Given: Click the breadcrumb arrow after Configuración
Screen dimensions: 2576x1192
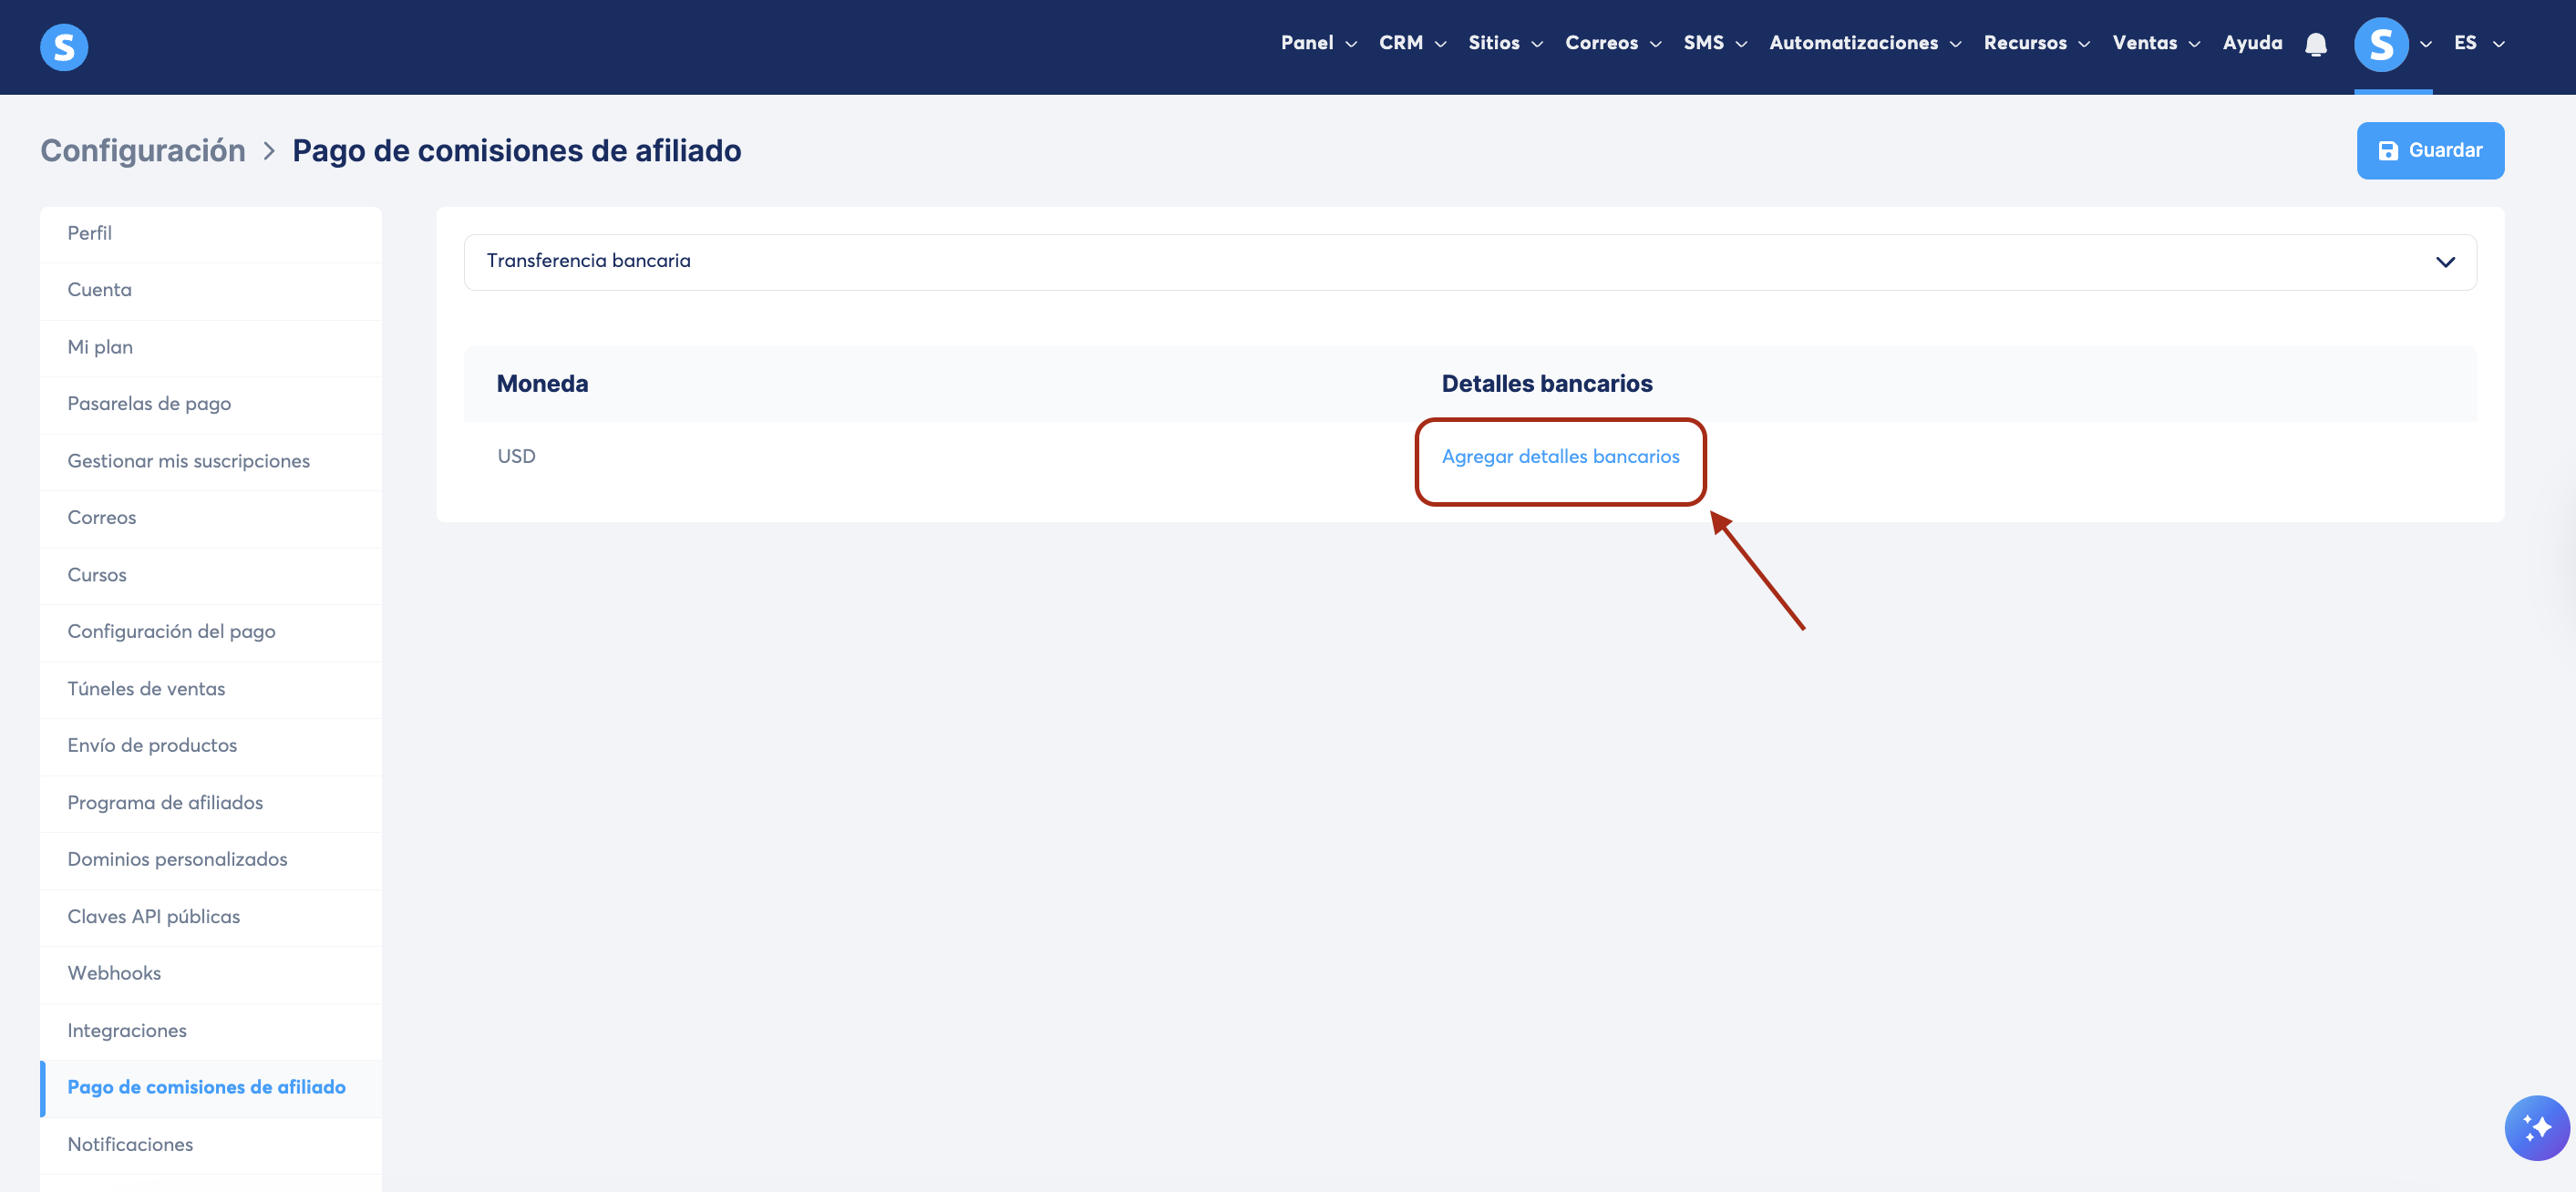Looking at the screenshot, I should [269, 151].
